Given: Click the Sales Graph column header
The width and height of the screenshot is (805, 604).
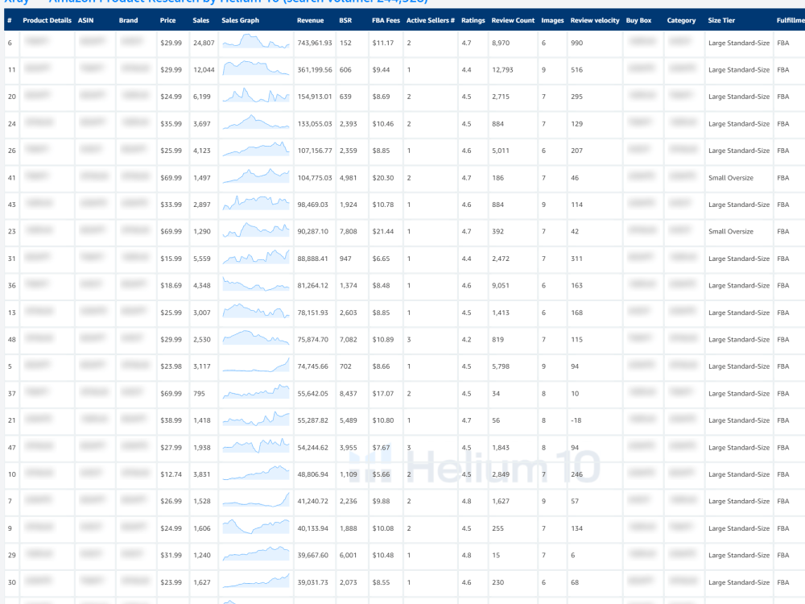Looking at the screenshot, I should tap(240, 21).
